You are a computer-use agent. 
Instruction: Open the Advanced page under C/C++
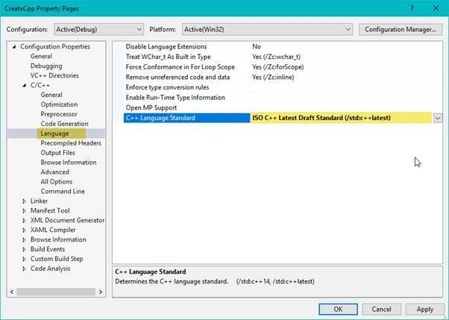click(54, 172)
